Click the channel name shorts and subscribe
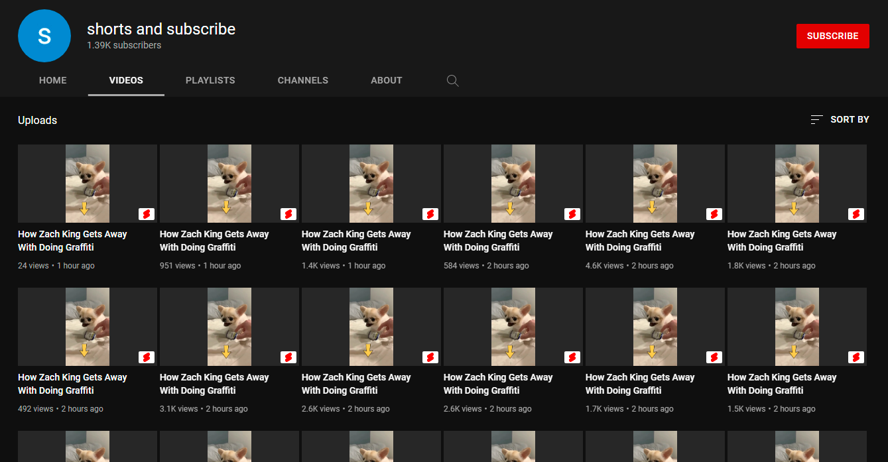The height and width of the screenshot is (462, 888). click(161, 29)
